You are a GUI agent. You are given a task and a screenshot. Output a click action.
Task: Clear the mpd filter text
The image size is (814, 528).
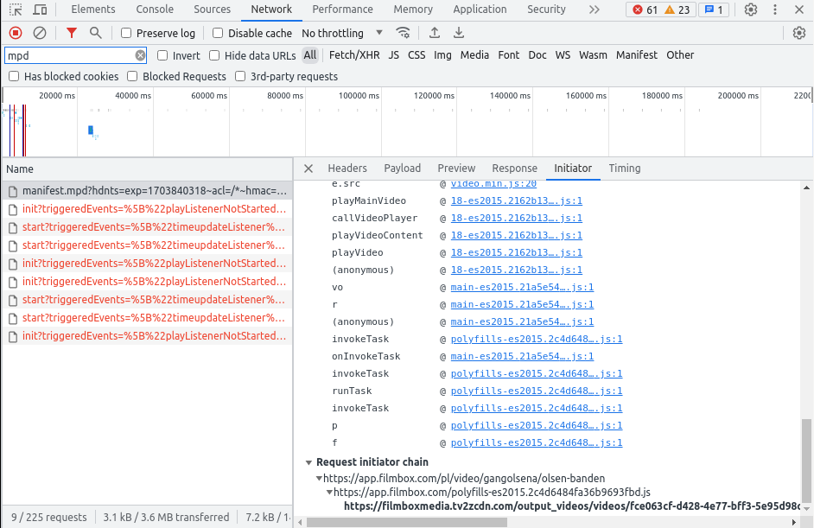point(140,55)
